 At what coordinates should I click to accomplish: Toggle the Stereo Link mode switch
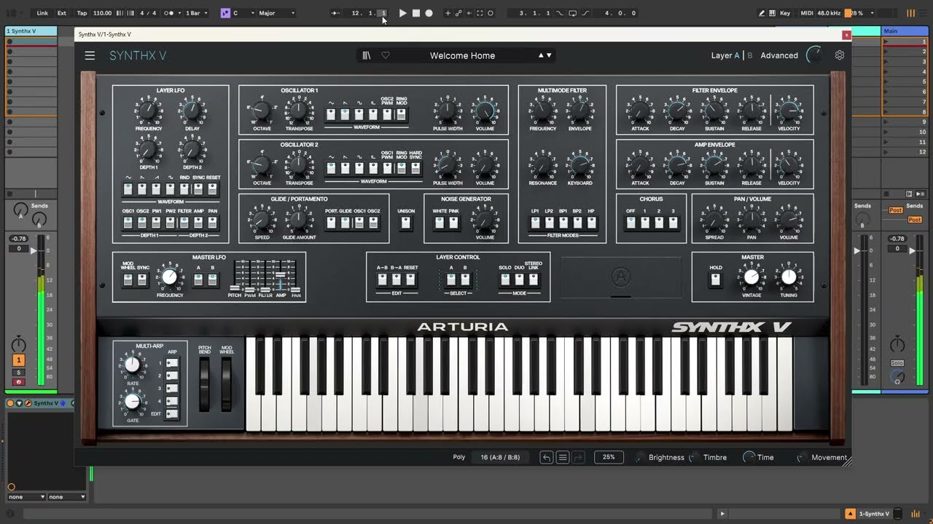pos(534,279)
